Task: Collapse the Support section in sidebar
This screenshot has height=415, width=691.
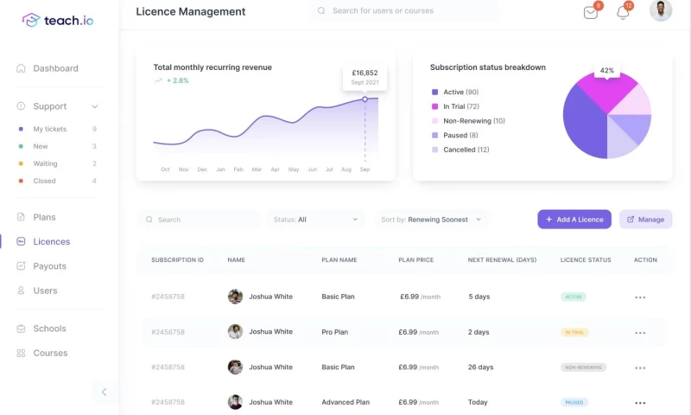Action: [x=94, y=106]
